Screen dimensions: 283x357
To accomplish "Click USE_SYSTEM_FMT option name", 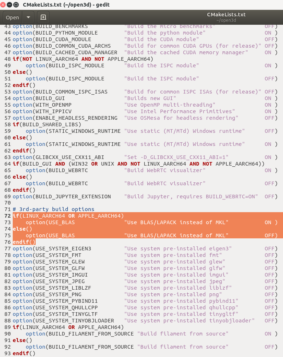I will click(x=59, y=255).
